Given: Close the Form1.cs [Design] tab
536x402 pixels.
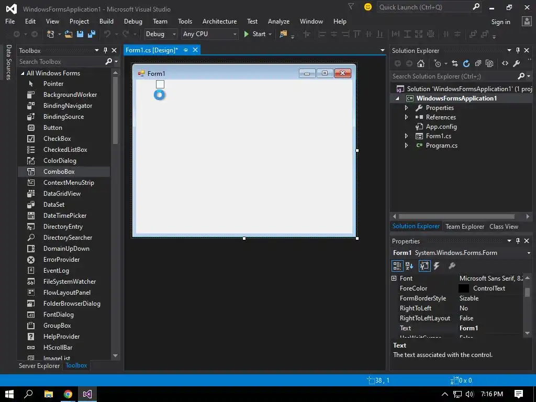Looking at the screenshot, I should tap(195, 50).
